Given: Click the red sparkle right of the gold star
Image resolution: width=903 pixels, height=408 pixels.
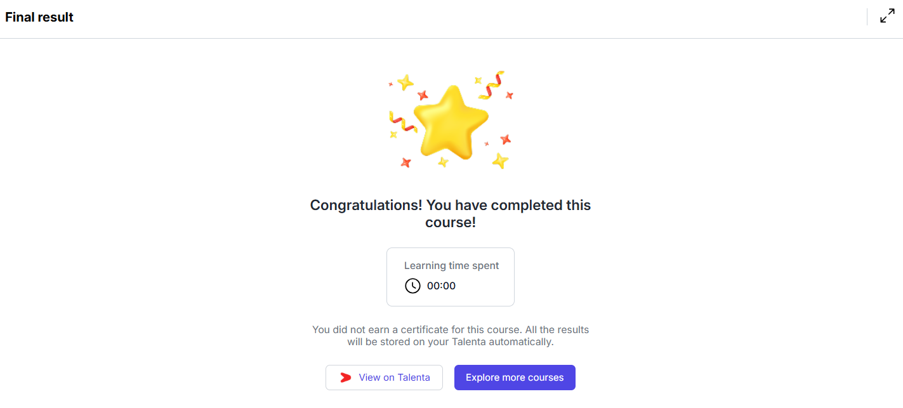Looking at the screenshot, I should click(505, 139).
